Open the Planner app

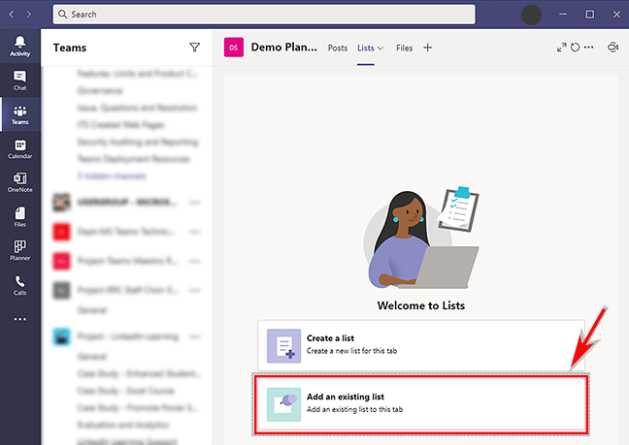pos(19,251)
